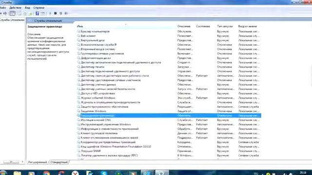The width and height of the screenshot is (312, 175).
Task: Select the Диспетчер печати service
Action: (169, 67)
